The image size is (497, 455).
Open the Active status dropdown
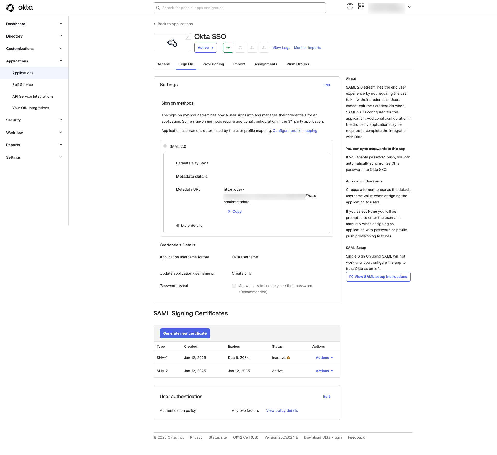[x=206, y=48]
